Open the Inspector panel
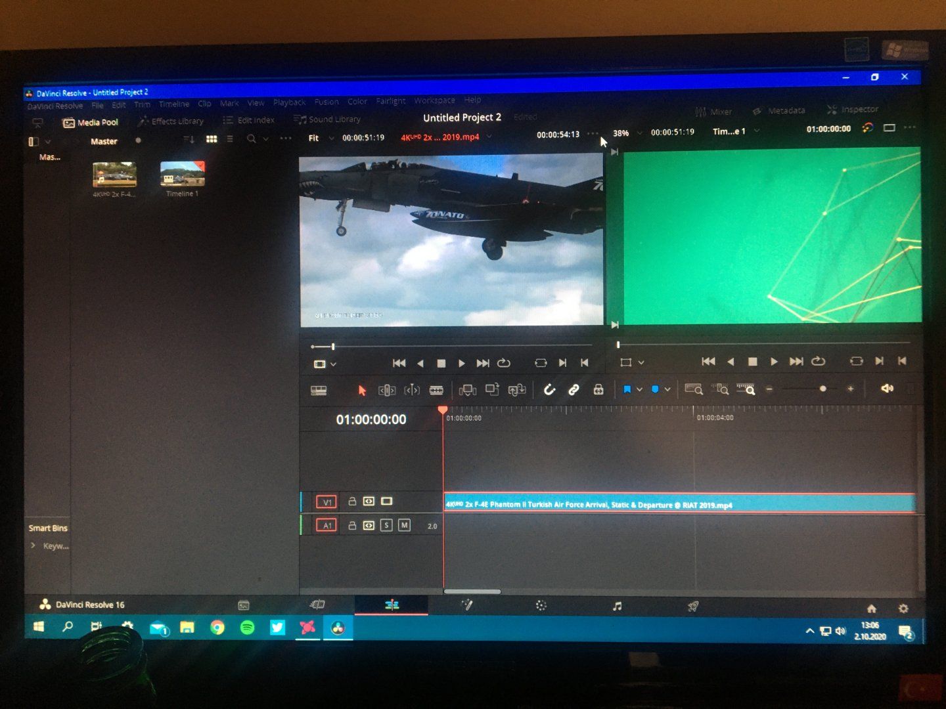Screen dimensions: 946x709 click(852, 110)
